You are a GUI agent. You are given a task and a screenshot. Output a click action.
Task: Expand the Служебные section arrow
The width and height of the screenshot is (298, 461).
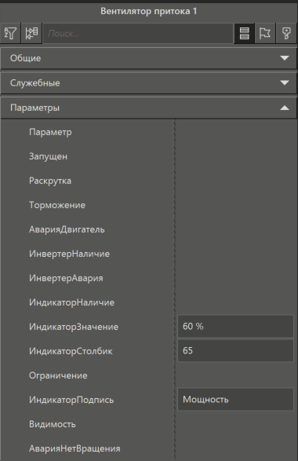click(x=285, y=83)
